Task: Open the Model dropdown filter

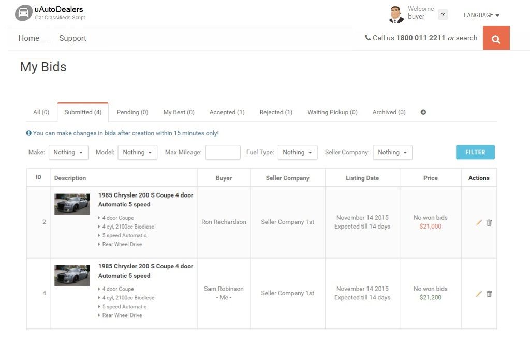Action: [x=137, y=153]
